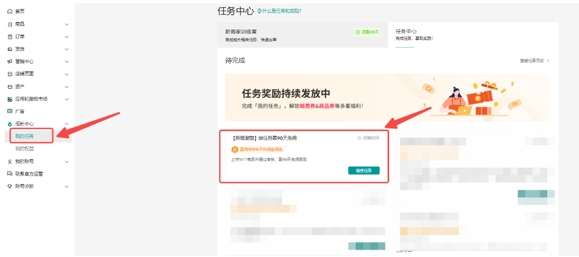This screenshot has width=579, height=257.
Task: Open 广告 via its sidebar icon
Action: (x=10, y=111)
